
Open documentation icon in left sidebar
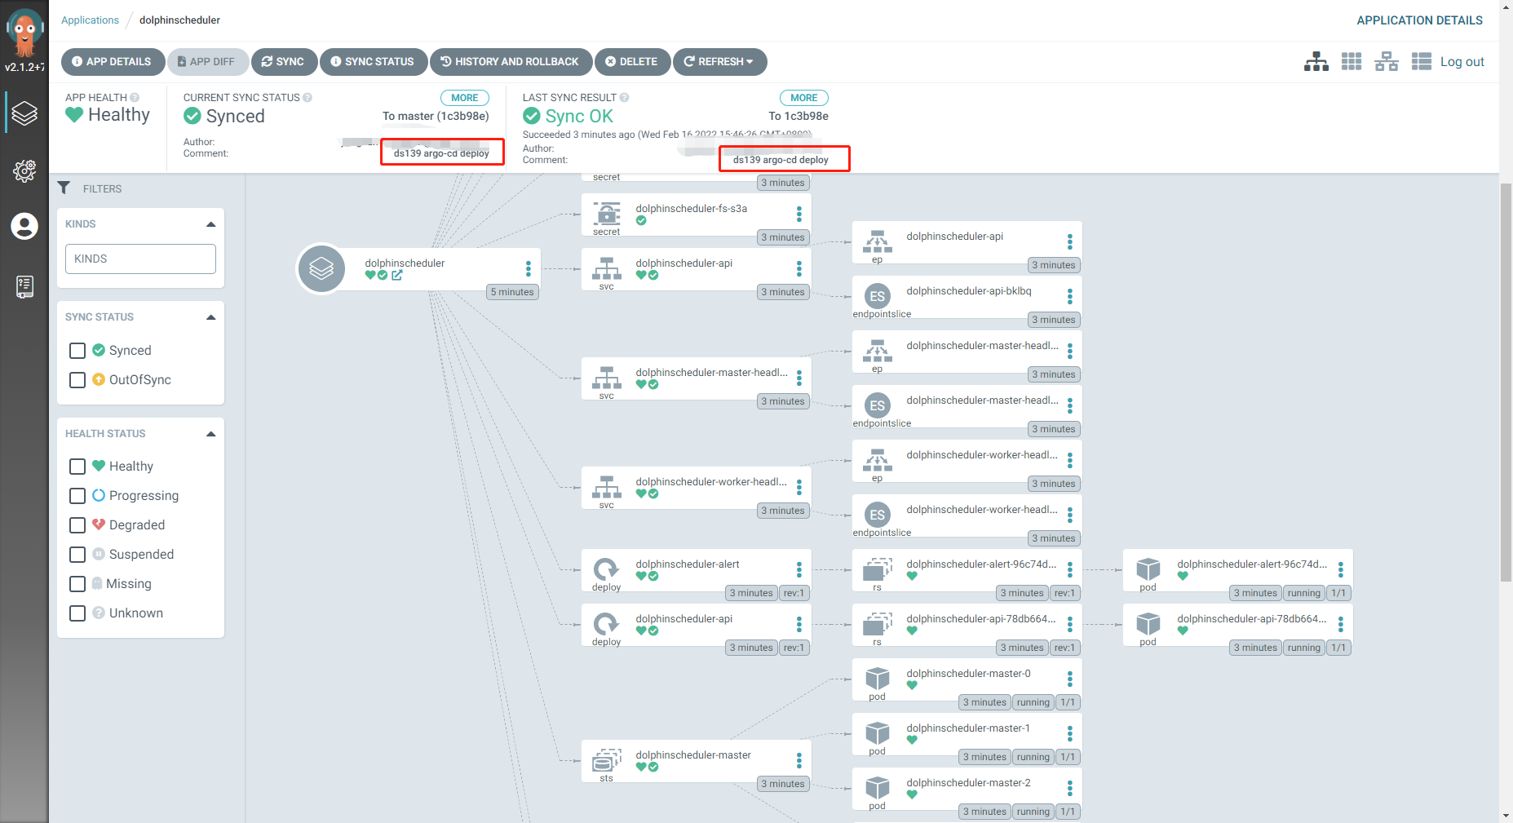point(24,286)
